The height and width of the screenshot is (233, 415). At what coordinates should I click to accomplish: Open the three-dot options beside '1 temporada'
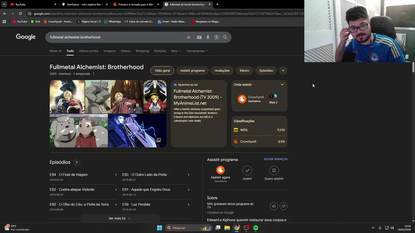pos(94,74)
